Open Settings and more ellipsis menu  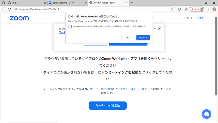208,9
